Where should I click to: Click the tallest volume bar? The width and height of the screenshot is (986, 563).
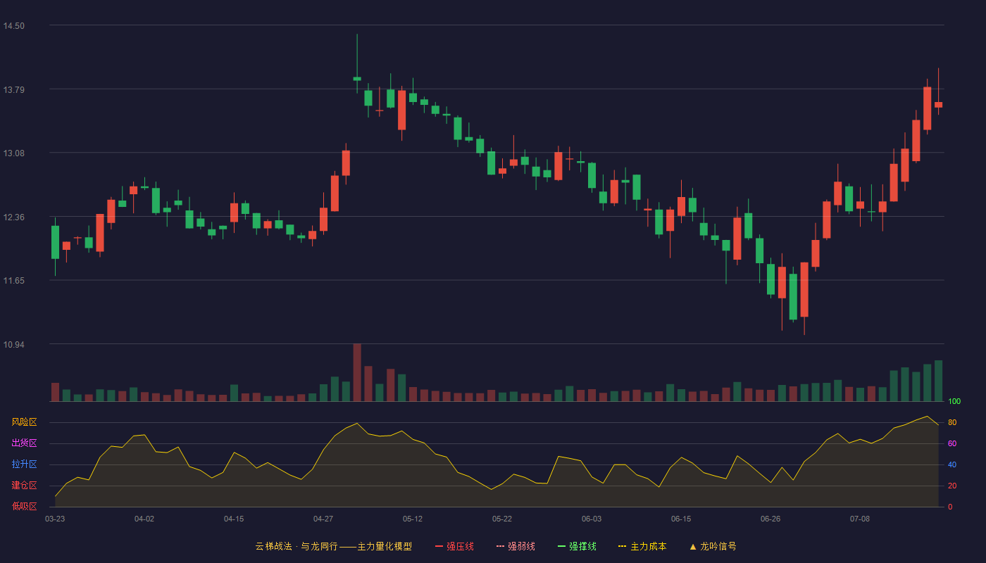pyautogui.click(x=357, y=372)
